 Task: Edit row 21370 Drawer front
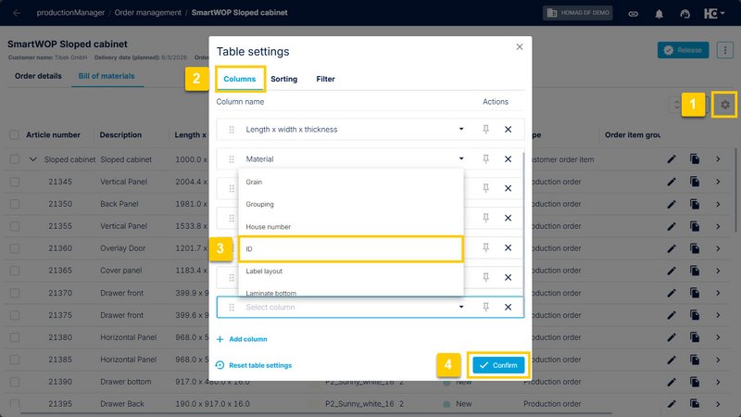(672, 293)
